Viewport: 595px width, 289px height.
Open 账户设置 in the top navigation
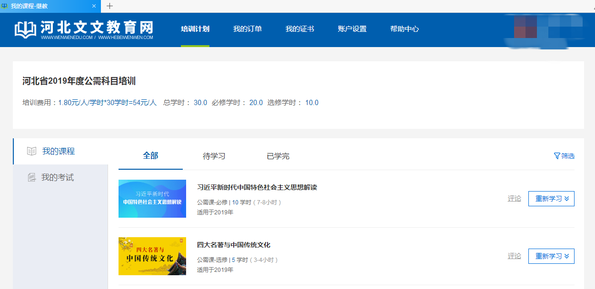(x=352, y=29)
